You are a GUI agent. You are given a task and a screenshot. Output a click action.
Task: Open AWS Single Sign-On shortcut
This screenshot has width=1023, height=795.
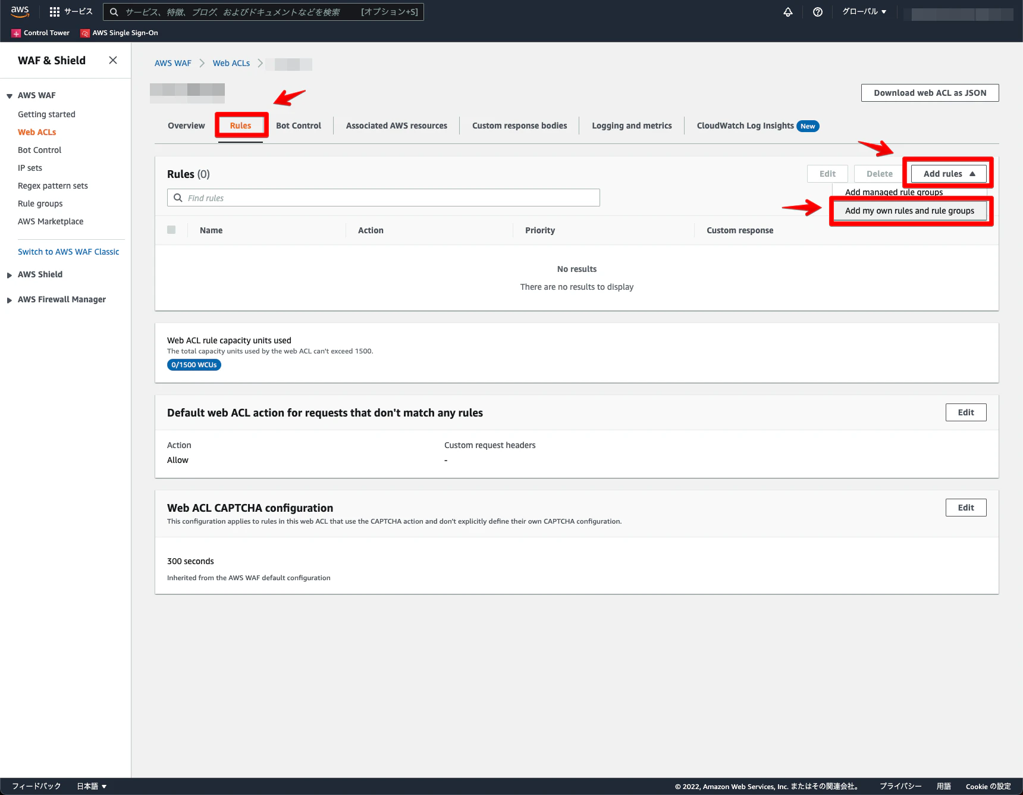click(x=120, y=33)
